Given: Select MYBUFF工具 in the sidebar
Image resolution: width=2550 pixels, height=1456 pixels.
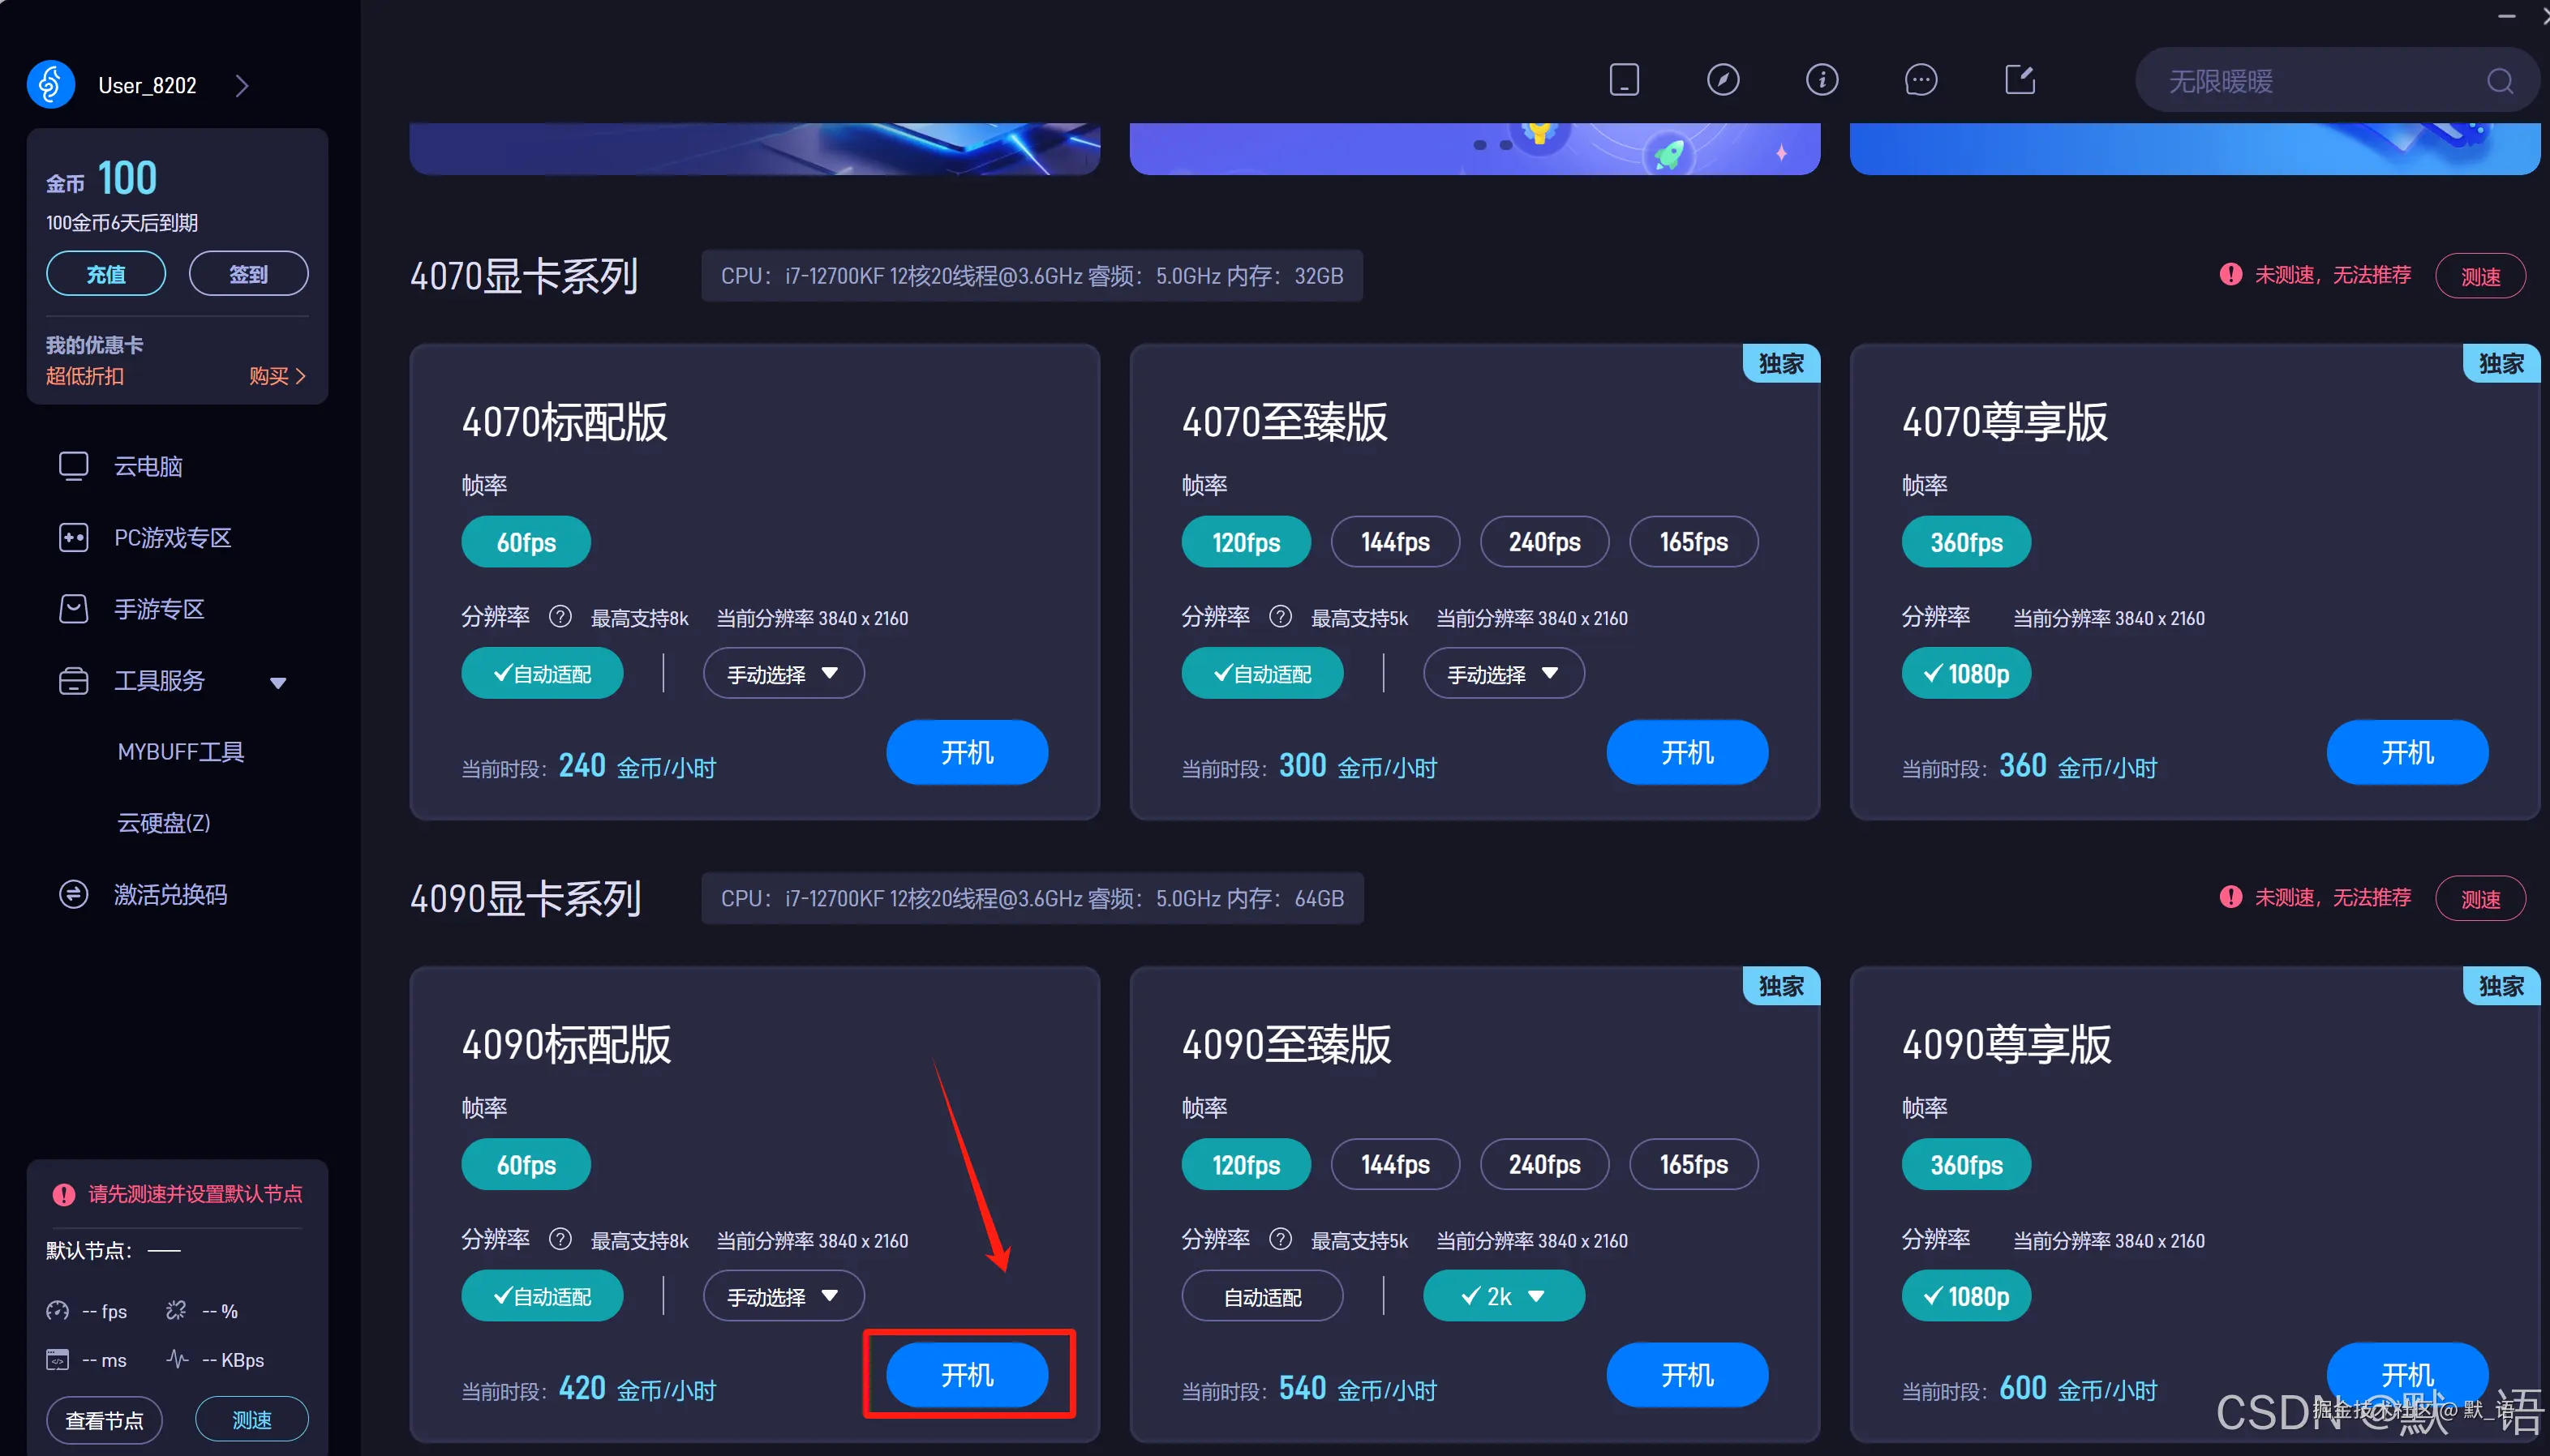Looking at the screenshot, I should pyautogui.click(x=180, y=751).
